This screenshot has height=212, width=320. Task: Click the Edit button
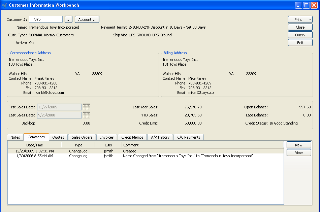click(300, 43)
